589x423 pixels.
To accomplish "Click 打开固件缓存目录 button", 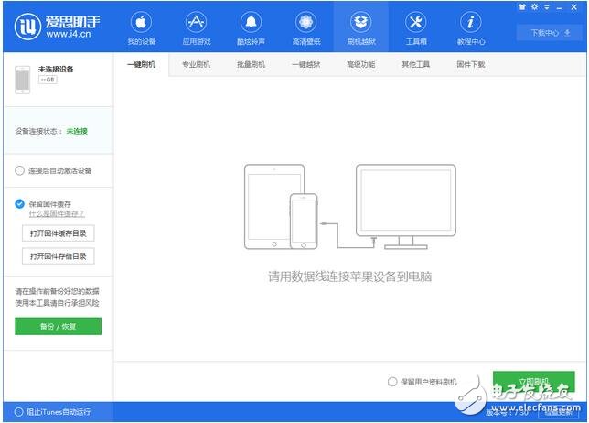I will tap(59, 233).
